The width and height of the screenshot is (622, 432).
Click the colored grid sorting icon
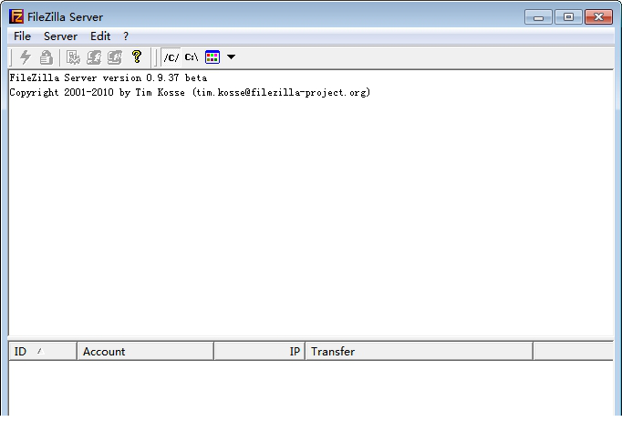coord(213,57)
